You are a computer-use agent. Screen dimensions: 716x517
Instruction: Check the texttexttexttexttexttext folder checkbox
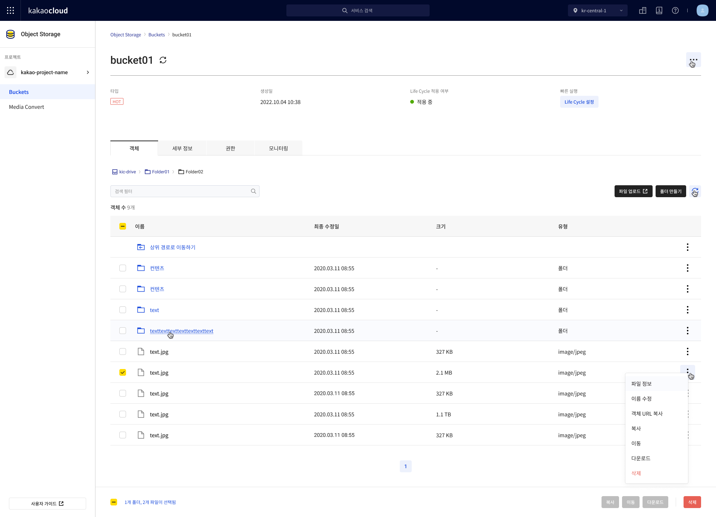click(123, 331)
